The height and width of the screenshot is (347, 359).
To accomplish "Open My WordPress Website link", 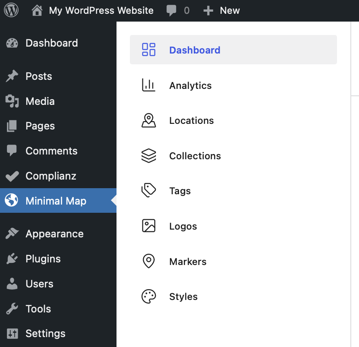I will click(x=101, y=10).
